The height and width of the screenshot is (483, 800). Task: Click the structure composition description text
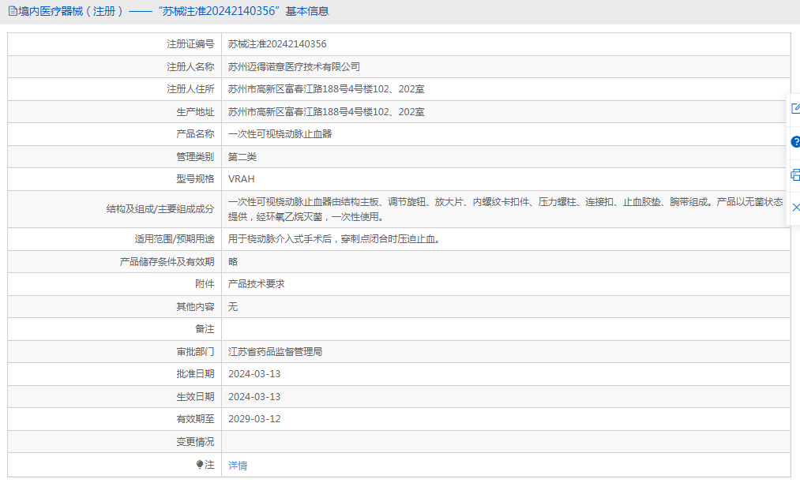[505, 209]
